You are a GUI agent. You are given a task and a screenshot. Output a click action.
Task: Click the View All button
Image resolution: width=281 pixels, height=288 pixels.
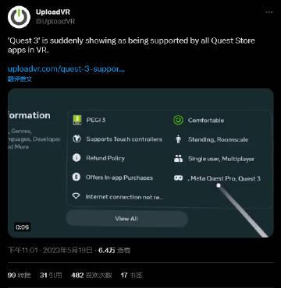tap(126, 219)
